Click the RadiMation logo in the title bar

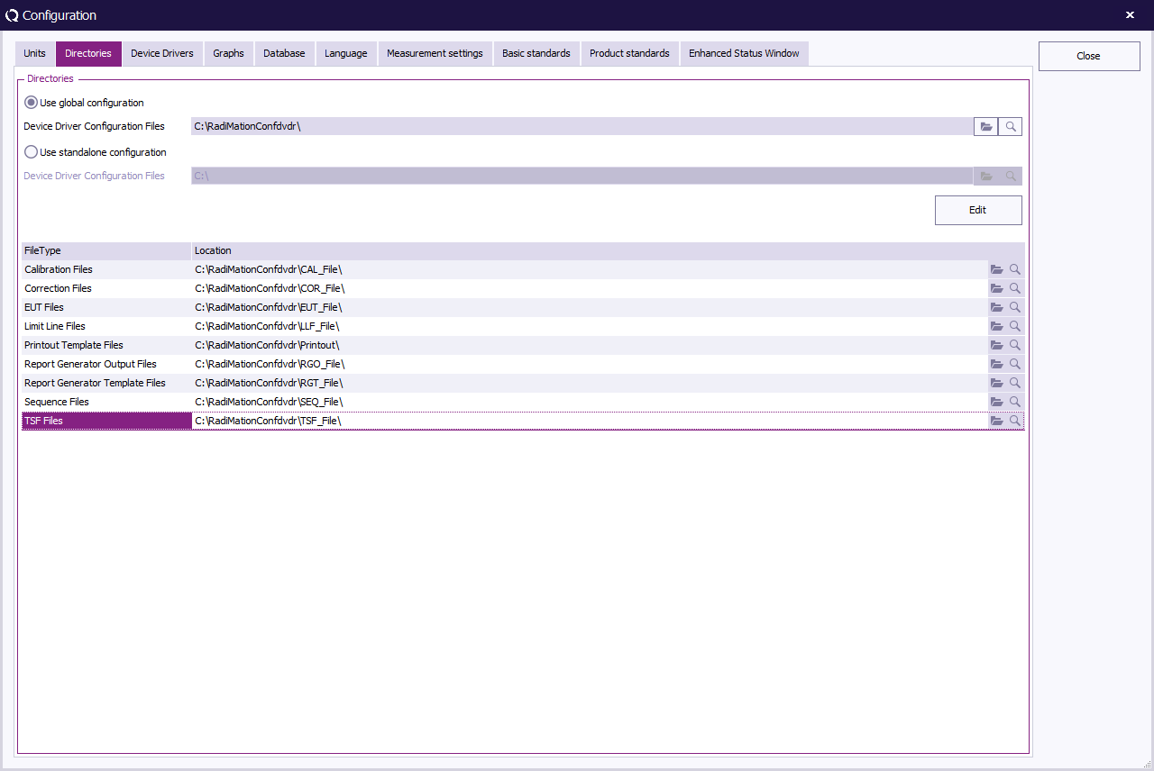[12, 15]
